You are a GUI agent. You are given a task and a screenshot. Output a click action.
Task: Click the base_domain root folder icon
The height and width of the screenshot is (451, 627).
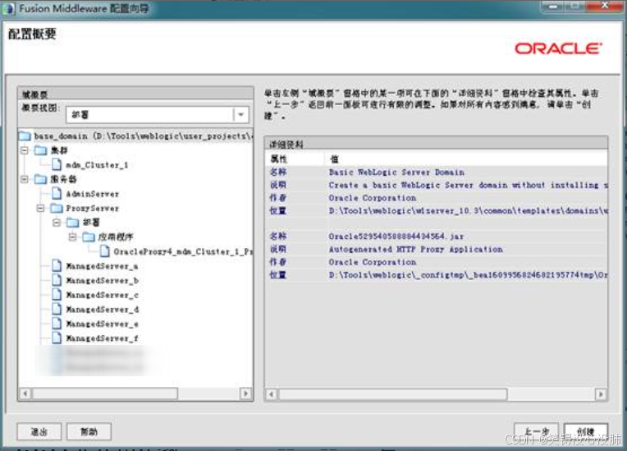click(25, 136)
